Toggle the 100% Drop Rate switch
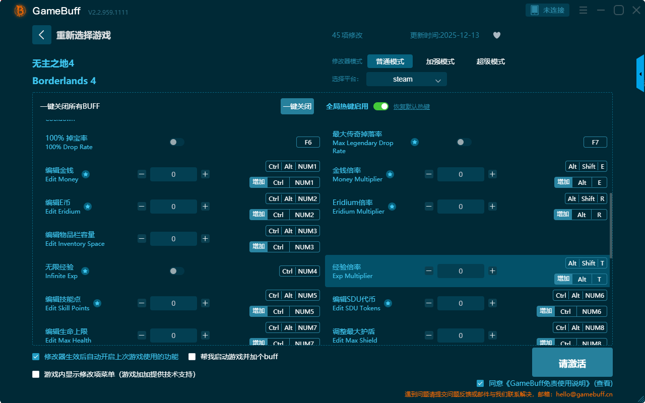 [x=176, y=142]
